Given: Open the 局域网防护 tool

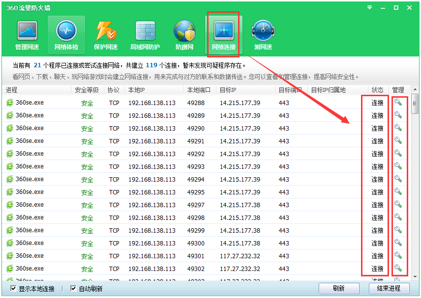Looking at the screenshot, I should coord(145,35).
